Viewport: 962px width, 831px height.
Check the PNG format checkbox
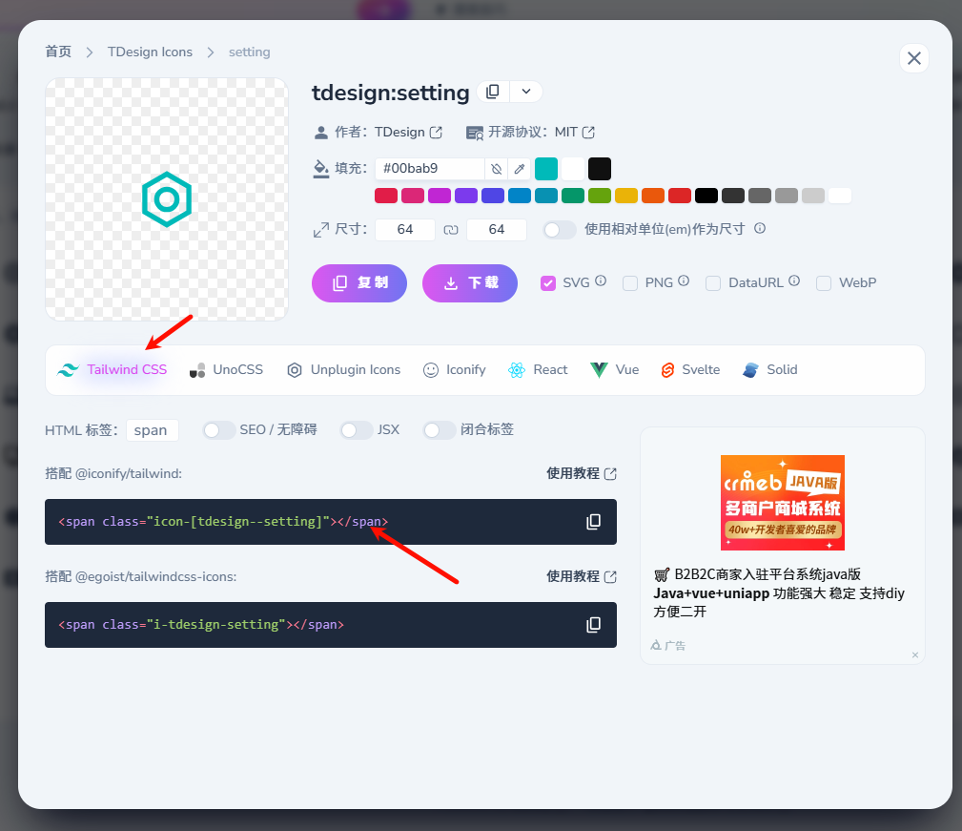pyautogui.click(x=630, y=283)
